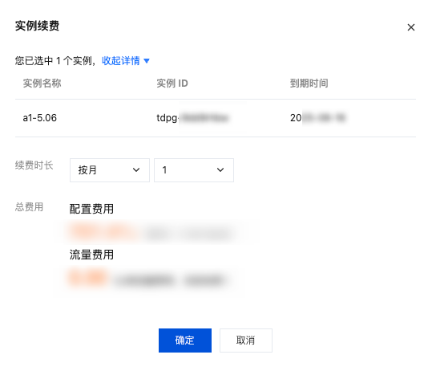Collapse details via 收起详情 link
The height and width of the screenshot is (367, 432).
121,61
